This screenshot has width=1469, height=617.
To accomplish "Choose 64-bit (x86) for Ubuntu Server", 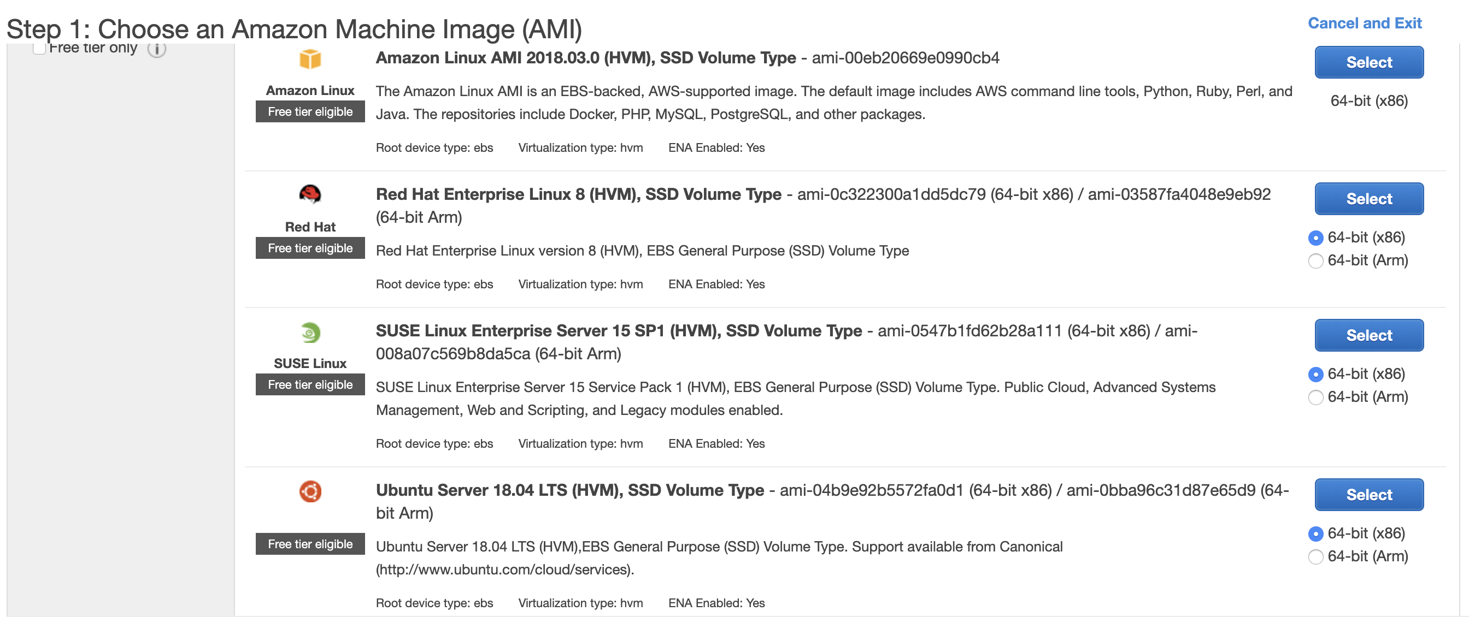I will (x=1315, y=534).
